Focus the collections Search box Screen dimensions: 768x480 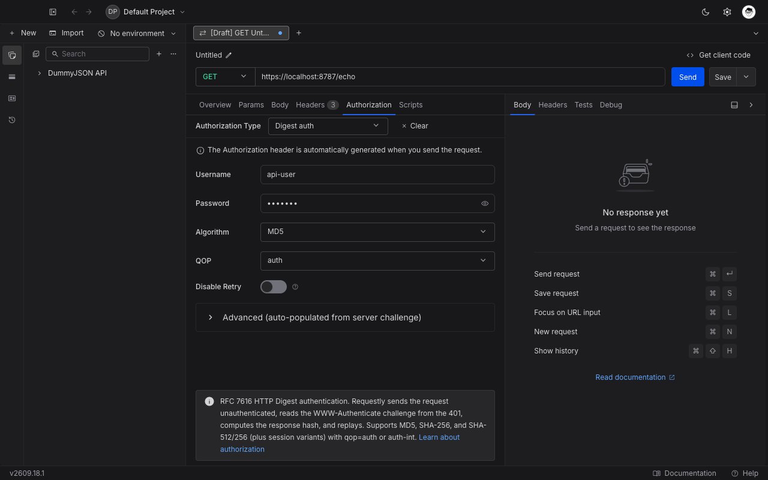coord(97,54)
